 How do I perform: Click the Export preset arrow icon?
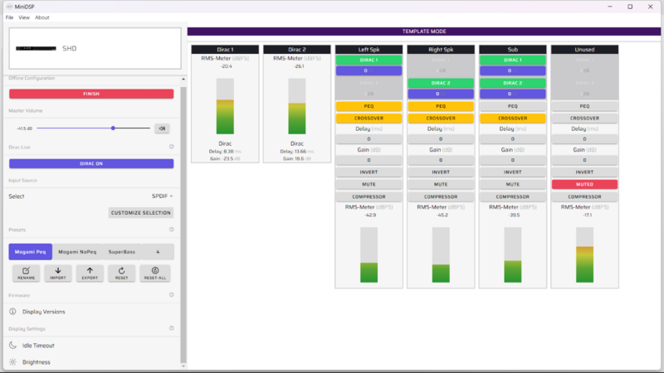(90, 270)
